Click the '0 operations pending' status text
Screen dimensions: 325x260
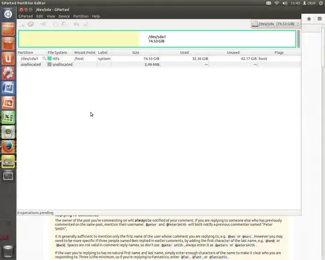(36, 212)
